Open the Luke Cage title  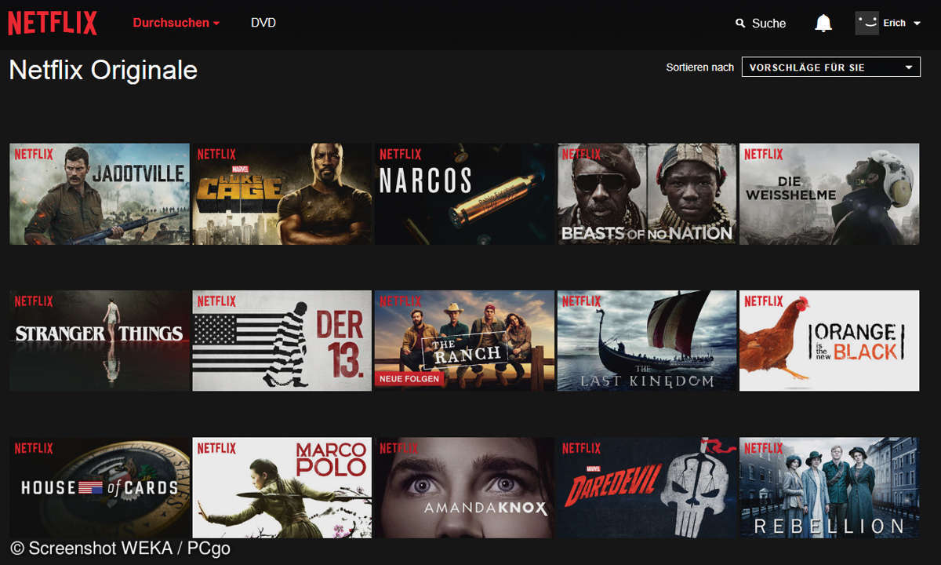click(282, 194)
